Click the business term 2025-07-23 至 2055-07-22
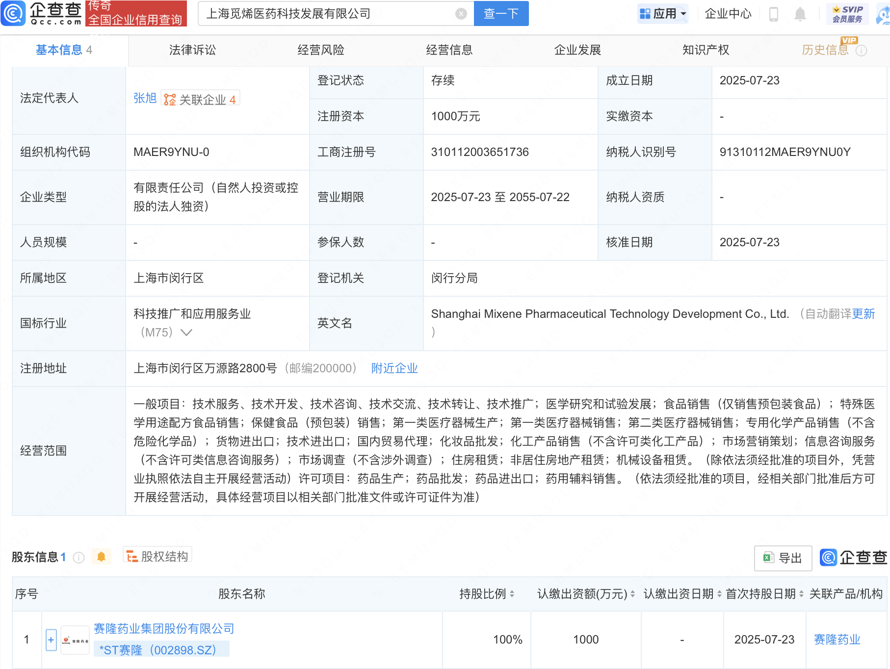 (x=500, y=197)
